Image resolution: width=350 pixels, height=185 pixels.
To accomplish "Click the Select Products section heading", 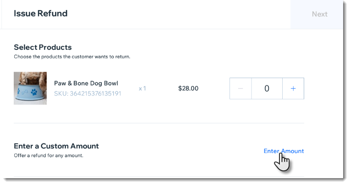I will [x=43, y=47].
